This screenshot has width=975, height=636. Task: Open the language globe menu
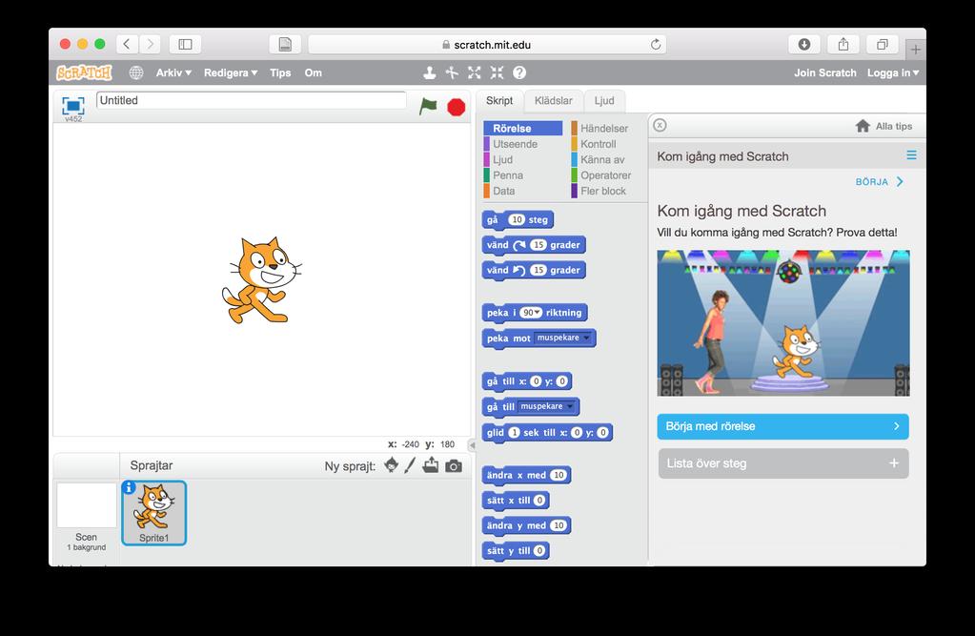[x=136, y=72]
